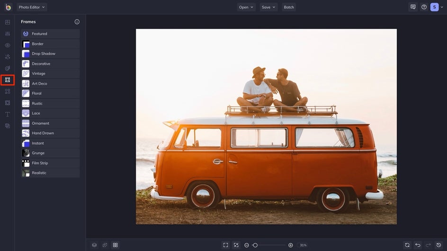Open the history clock icon
Viewport: 447px width, 251px height.
coord(439,245)
